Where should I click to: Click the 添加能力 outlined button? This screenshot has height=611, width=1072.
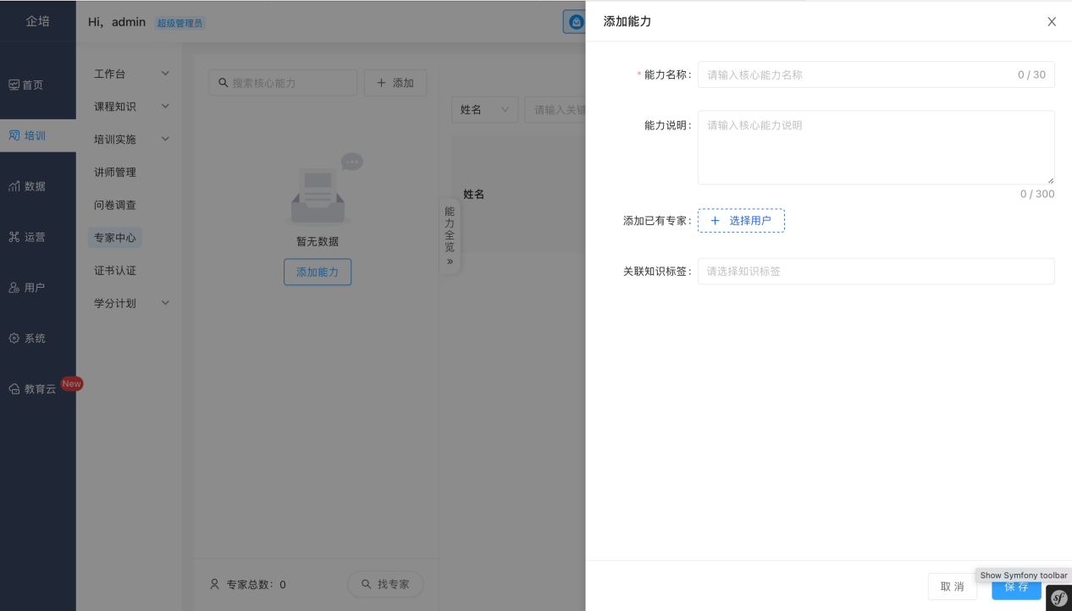[318, 272]
